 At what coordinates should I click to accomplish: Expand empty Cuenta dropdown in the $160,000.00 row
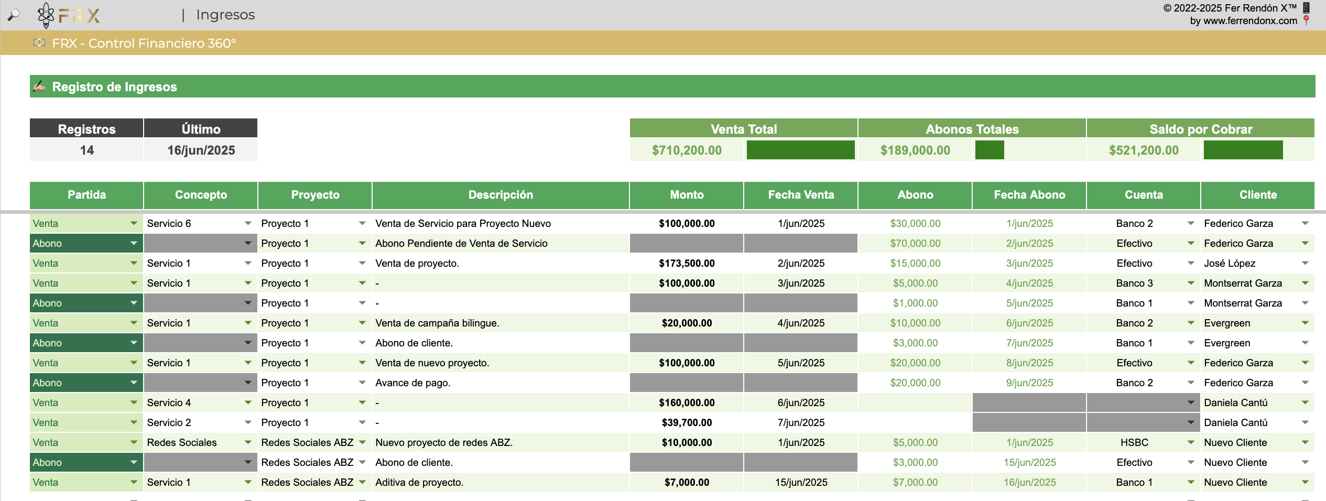point(1191,402)
